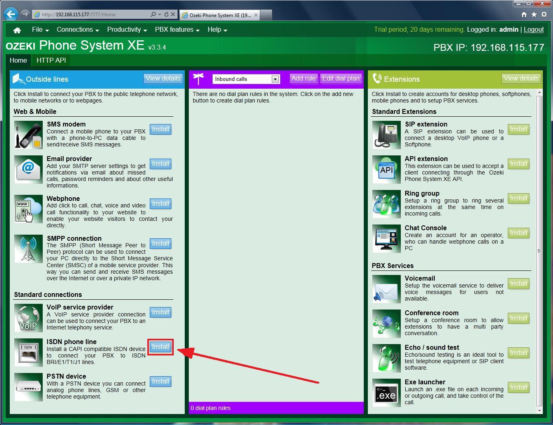The width and height of the screenshot is (553, 425).
Task: Install the ISDN phone line
Action: click(x=160, y=347)
